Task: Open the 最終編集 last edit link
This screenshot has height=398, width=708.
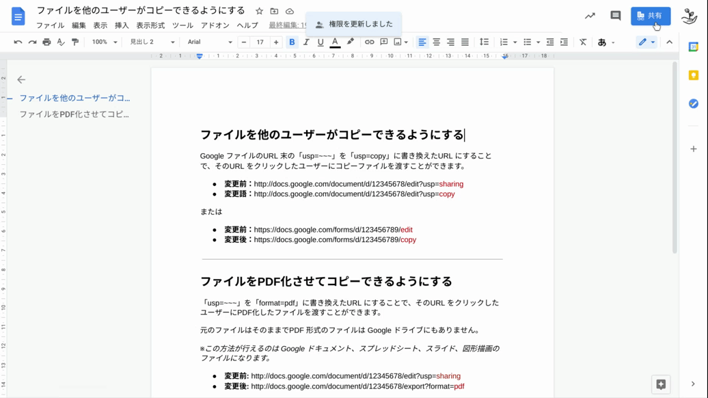Action: pyautogui.click(x=287, y=25)
